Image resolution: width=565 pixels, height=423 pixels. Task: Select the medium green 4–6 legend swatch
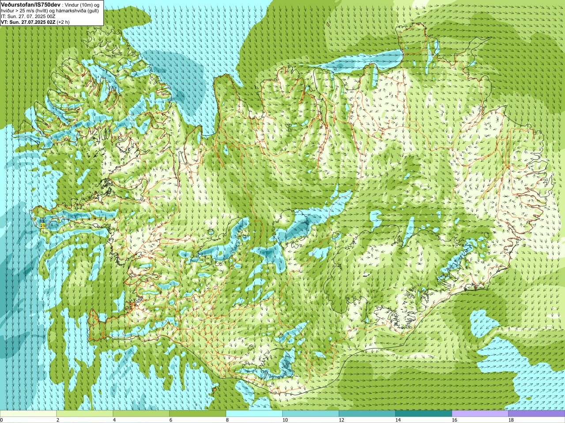141,414
